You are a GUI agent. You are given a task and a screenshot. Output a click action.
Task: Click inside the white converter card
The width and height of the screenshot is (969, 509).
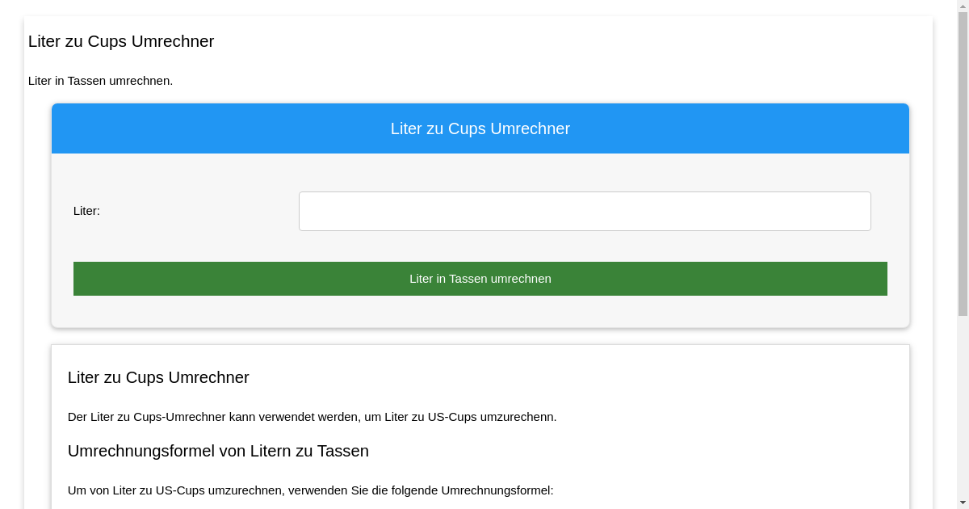click(x=480, y=242)
